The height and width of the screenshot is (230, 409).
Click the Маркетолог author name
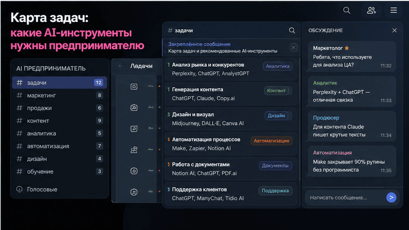pyautogui.click(x=328, y=48)
